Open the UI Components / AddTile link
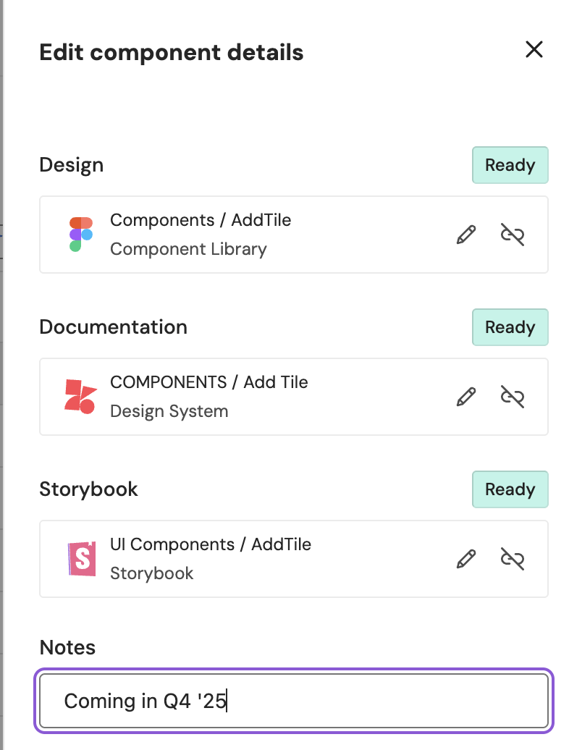Image resolution: width=569 pixels, height=750 pixels. (x=210, y=544)
